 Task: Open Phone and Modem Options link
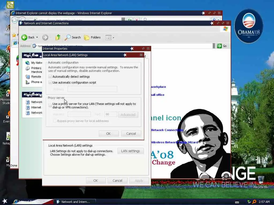36,82
